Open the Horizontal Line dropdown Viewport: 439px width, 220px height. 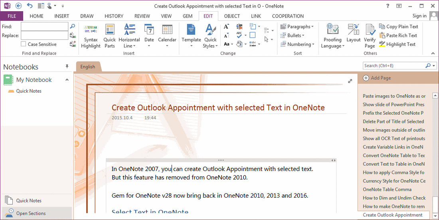click(129, 43)
